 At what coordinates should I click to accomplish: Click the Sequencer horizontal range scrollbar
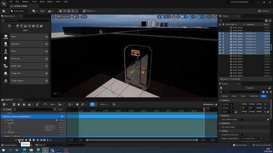point(142,140)
